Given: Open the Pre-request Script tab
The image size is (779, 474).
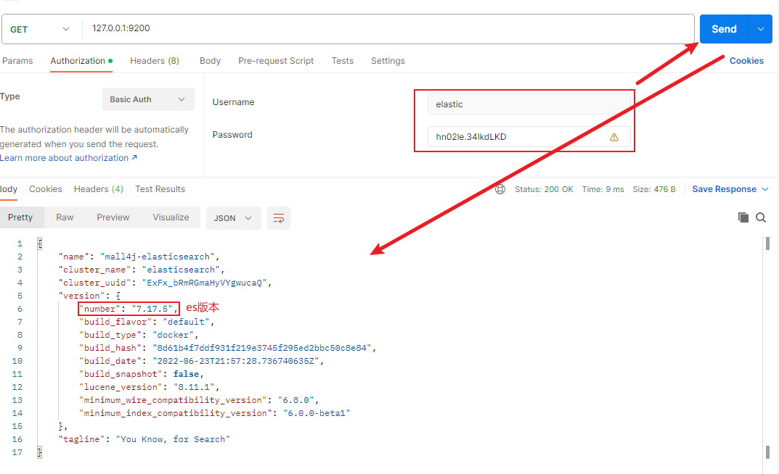Looking at the screenshot, I should [x=276, y=61].
